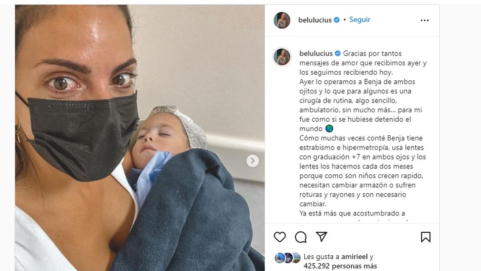Open amirieel profile from likes line
The width and height of the screenshot is (481, 271).
(x=354, y=257)
